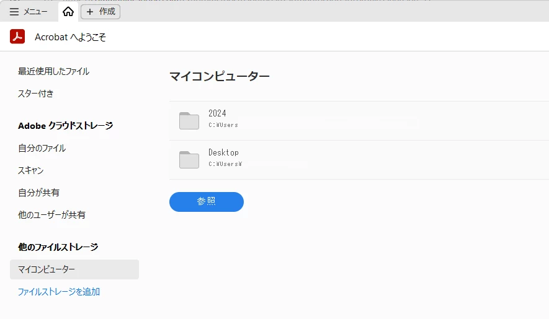
Task: Open 自分のファイル cloud storage
Action: 42,148
